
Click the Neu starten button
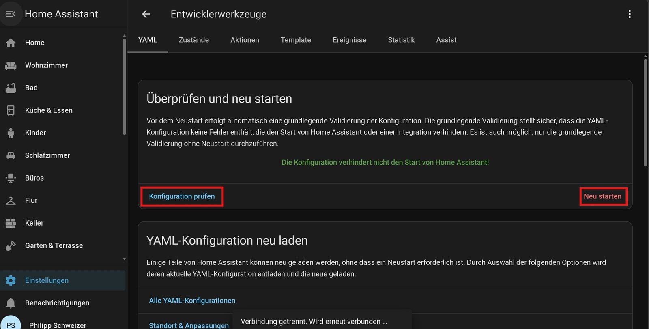tap(603, 196)
